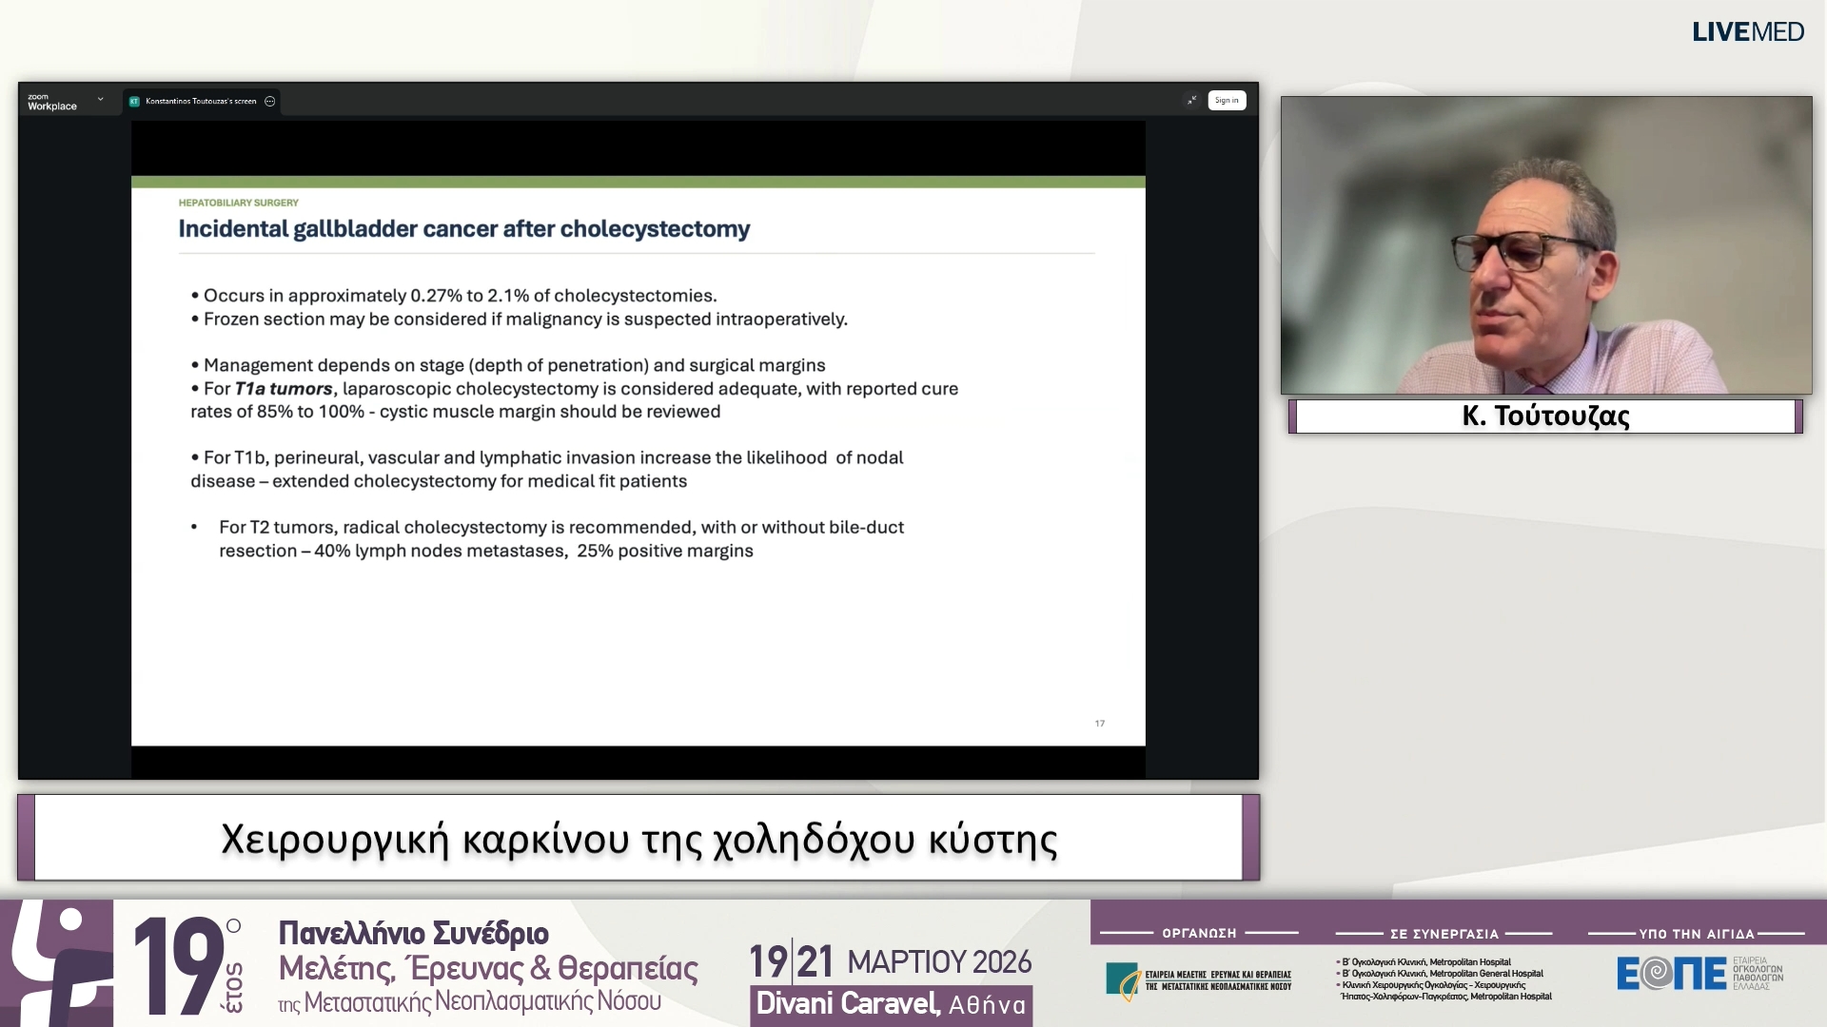Click the T1a tumors bold text
The image size is (1827, 1027).
[x=284, y=389]
